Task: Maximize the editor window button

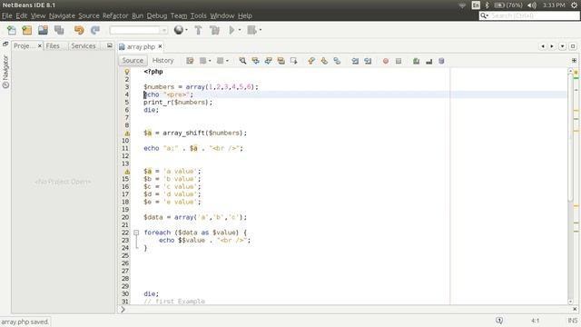Action: click(573, 46)
